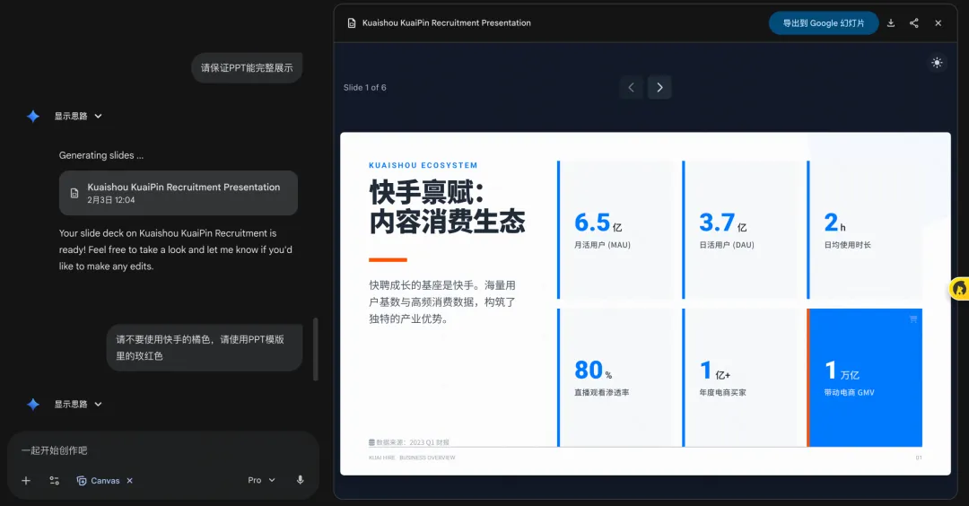
Task: Click the microphone voice input icon
Action: point(301,480)
